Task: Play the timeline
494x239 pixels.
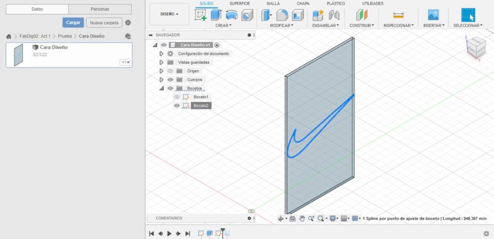Action: click(x=169, y=233)
